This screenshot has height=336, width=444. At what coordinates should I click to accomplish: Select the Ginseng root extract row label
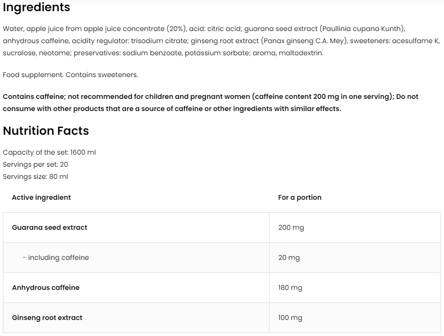[47, 318]
